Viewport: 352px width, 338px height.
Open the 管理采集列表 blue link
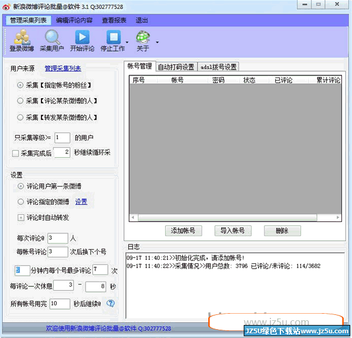tap(63, 69)
